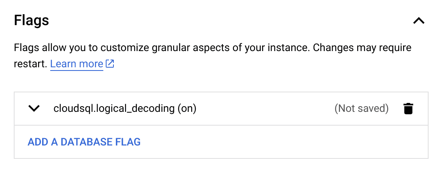Expand the cloudsql.logical_decoding flag row chevron
Viewport: 444px width, 171px height.
pyautogui.click(x=34, y=109)
